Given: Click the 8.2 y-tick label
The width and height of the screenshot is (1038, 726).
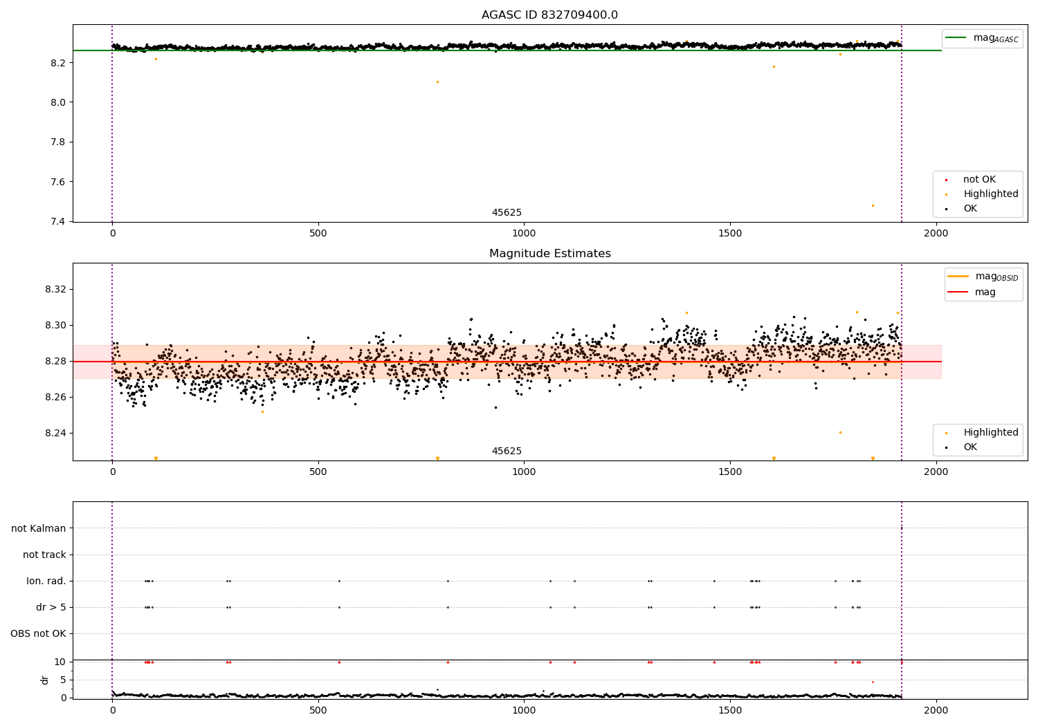Looking at the screenshot, I should [57, 63].
